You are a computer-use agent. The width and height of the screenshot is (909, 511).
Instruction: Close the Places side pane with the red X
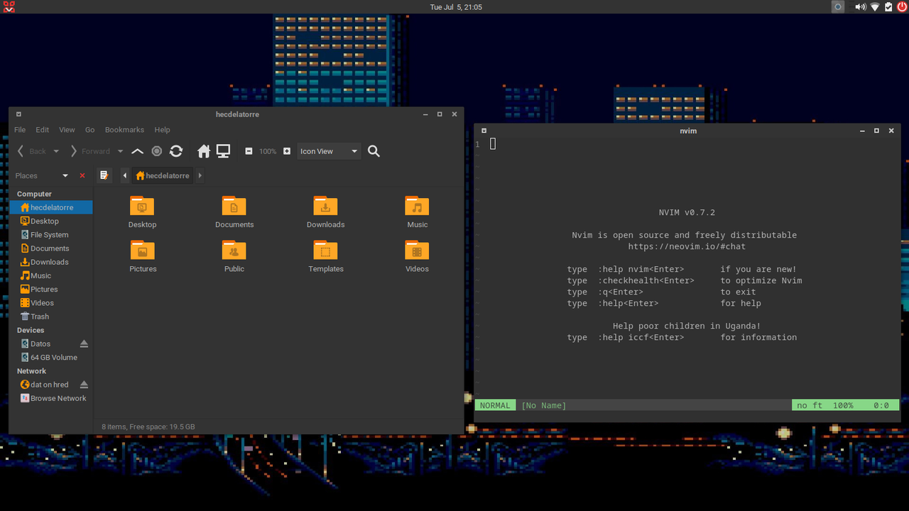tap(82, 175)
